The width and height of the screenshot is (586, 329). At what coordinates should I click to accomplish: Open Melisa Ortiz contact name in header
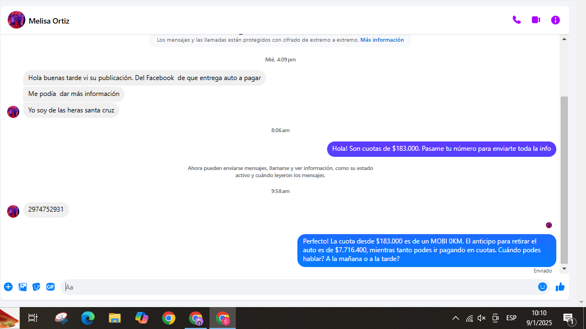[x=49, y=21]
